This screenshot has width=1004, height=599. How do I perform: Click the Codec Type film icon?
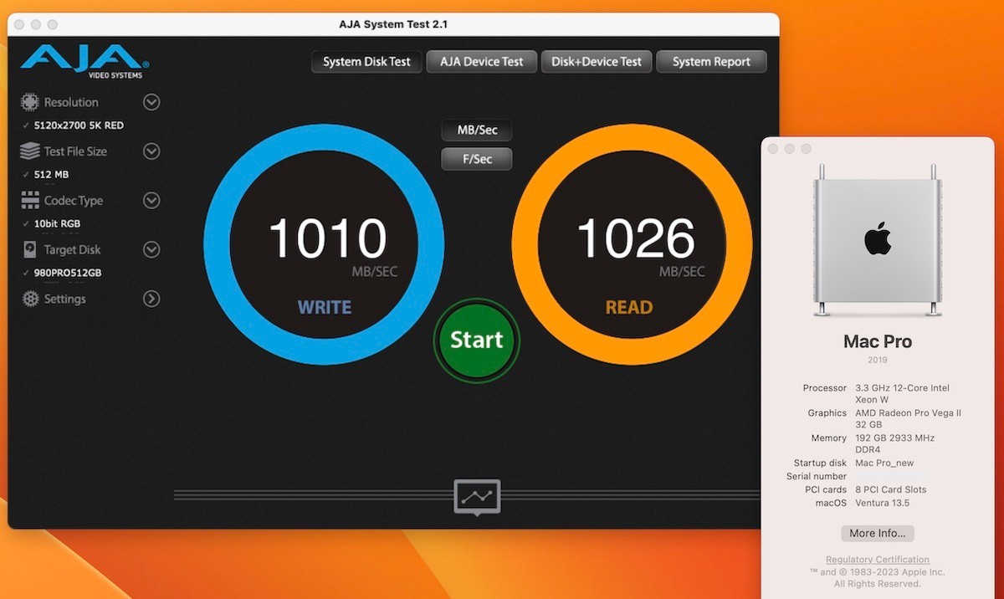30,201
